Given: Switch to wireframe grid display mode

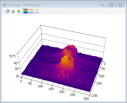Looking at the screenshot, I should pos(31,11).
